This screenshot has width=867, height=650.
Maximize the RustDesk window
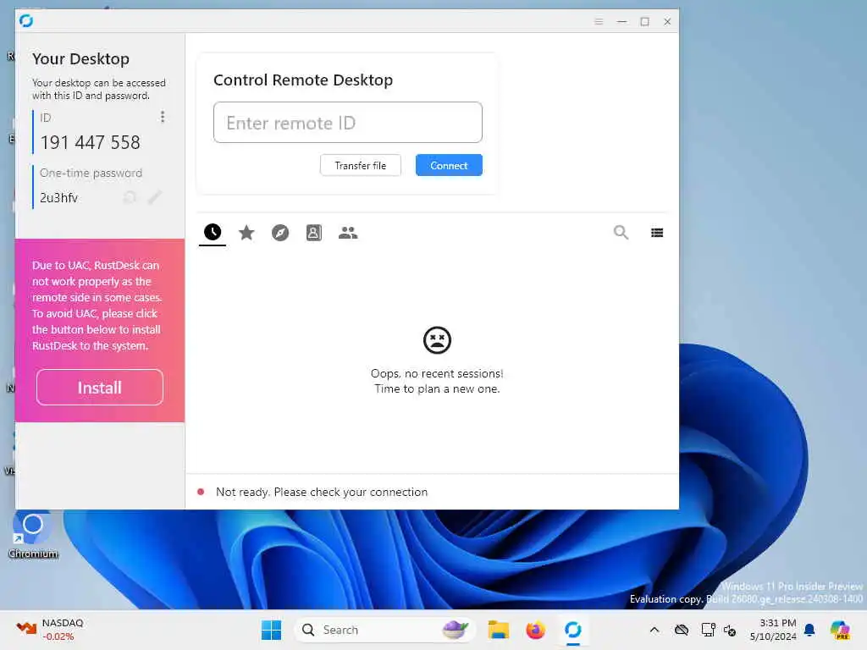(644, 21)
